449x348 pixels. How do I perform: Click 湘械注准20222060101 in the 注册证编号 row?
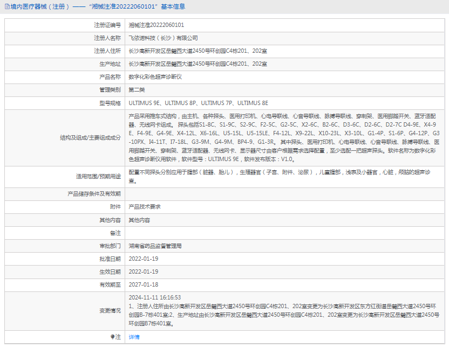[x=157, y=25]
